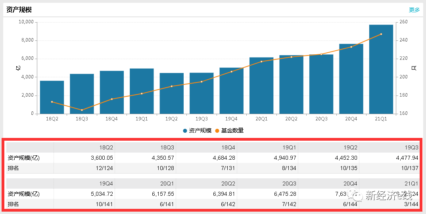
Task: Click the orange line point at 18Q3
Action: (x=82, y=110)
